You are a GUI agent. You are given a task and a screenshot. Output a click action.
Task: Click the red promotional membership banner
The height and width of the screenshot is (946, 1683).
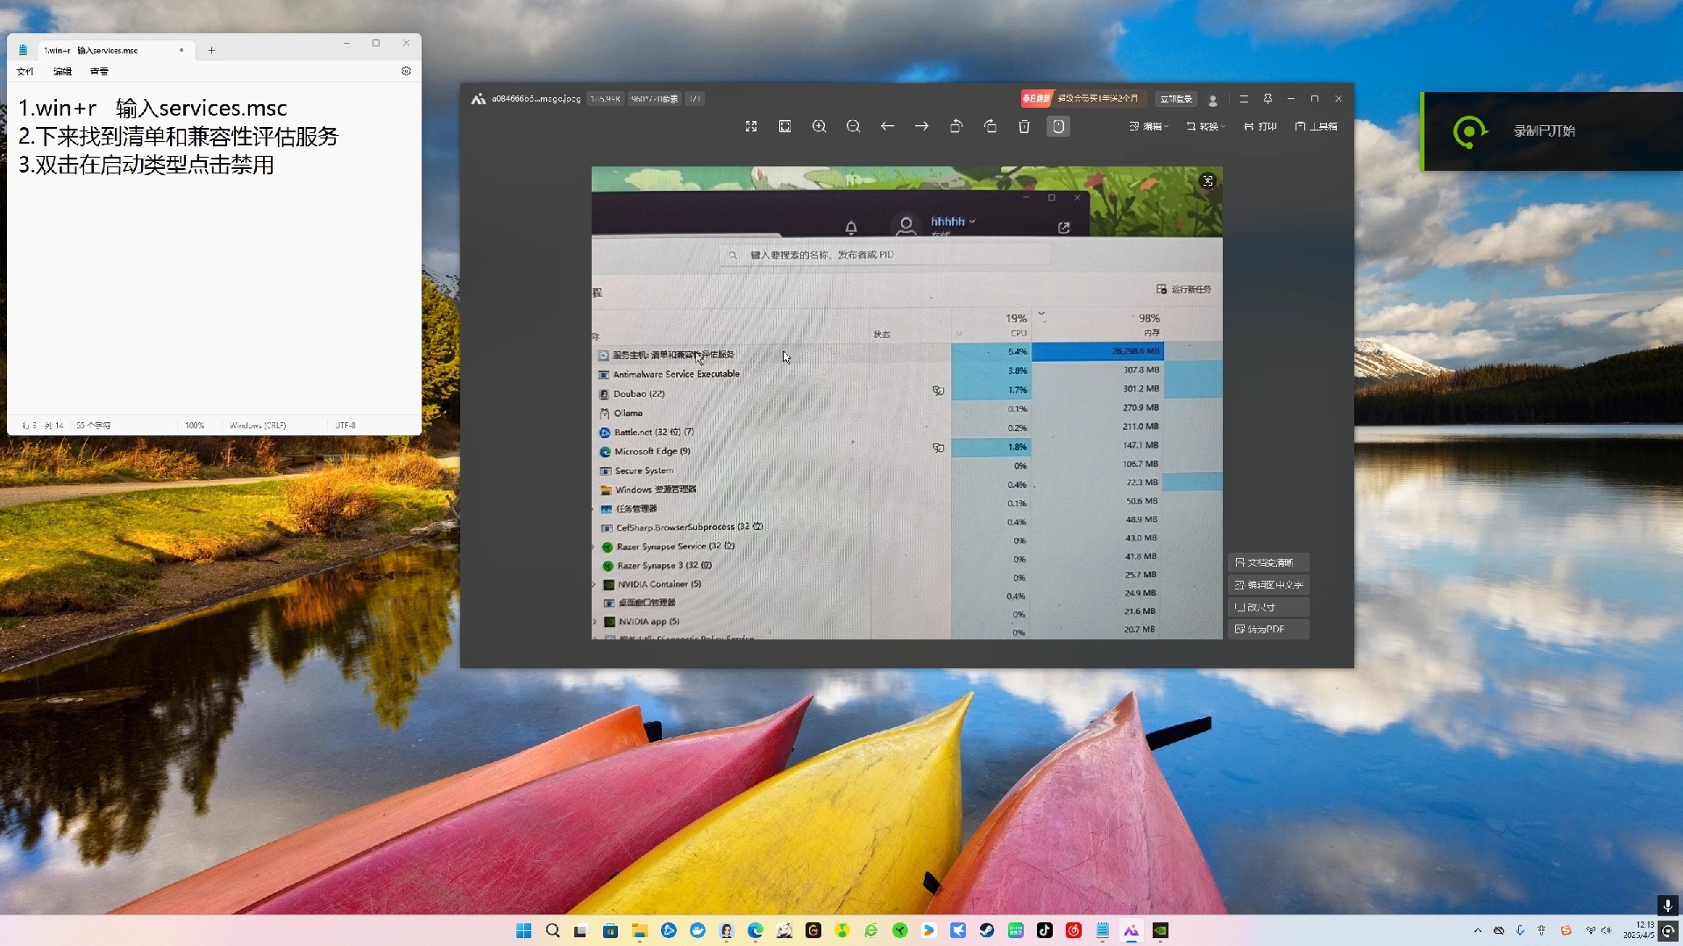(1082, 99)
